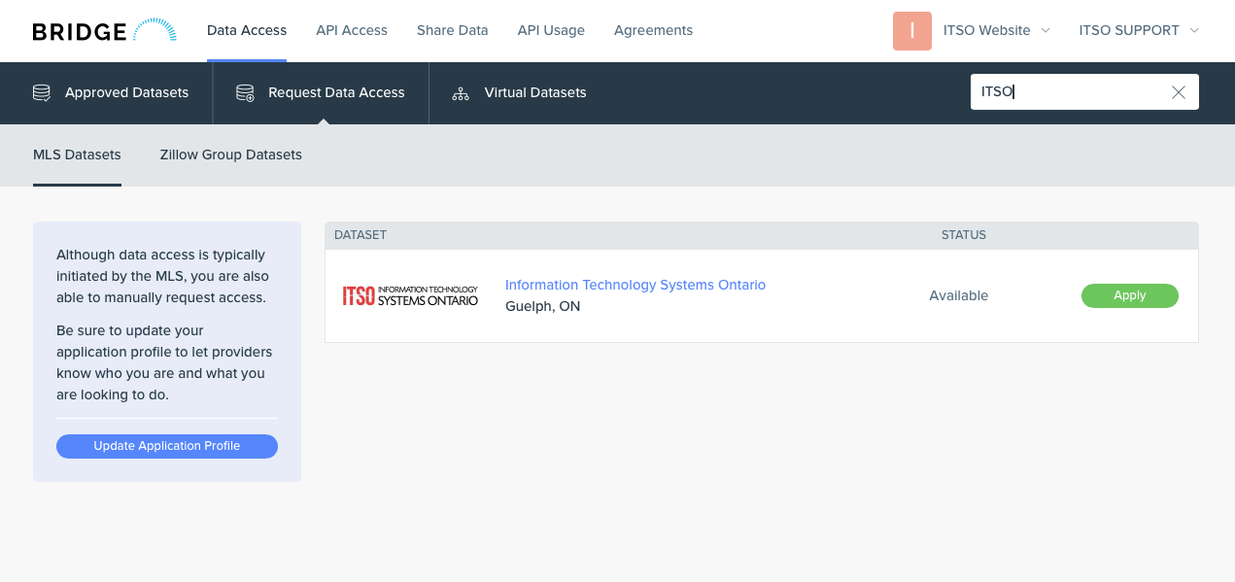Open the Share Data section
This screenshot has width=1235, height=582.
click(452, 30)
